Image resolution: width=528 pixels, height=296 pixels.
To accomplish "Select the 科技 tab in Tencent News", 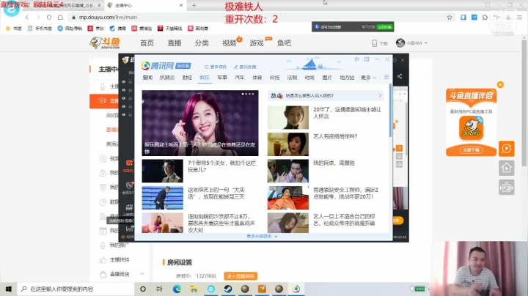I will (274, 78).
